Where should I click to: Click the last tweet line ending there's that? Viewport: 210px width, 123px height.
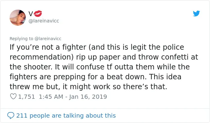pyautogui.click(x=88, y=86)
